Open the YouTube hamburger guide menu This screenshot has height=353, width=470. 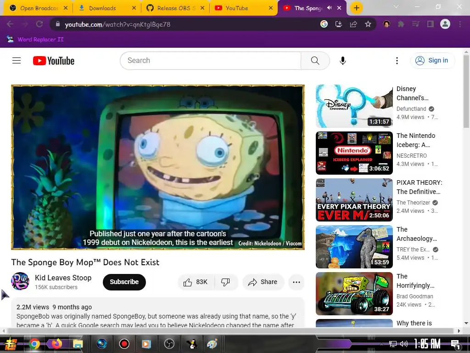click(17, 61)
